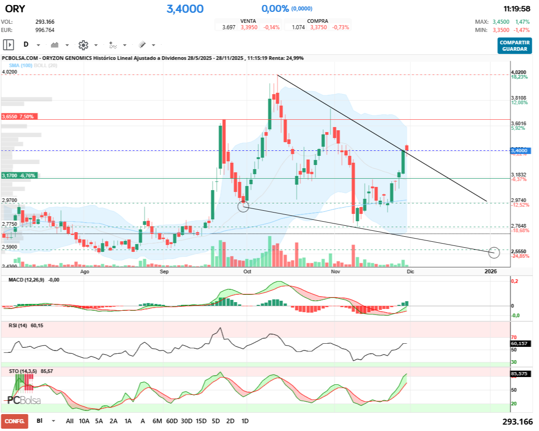Expand the settings dropdown arrow
This screenshot has width=539, height=431.
pyautogui.click(x=96, y=45)
